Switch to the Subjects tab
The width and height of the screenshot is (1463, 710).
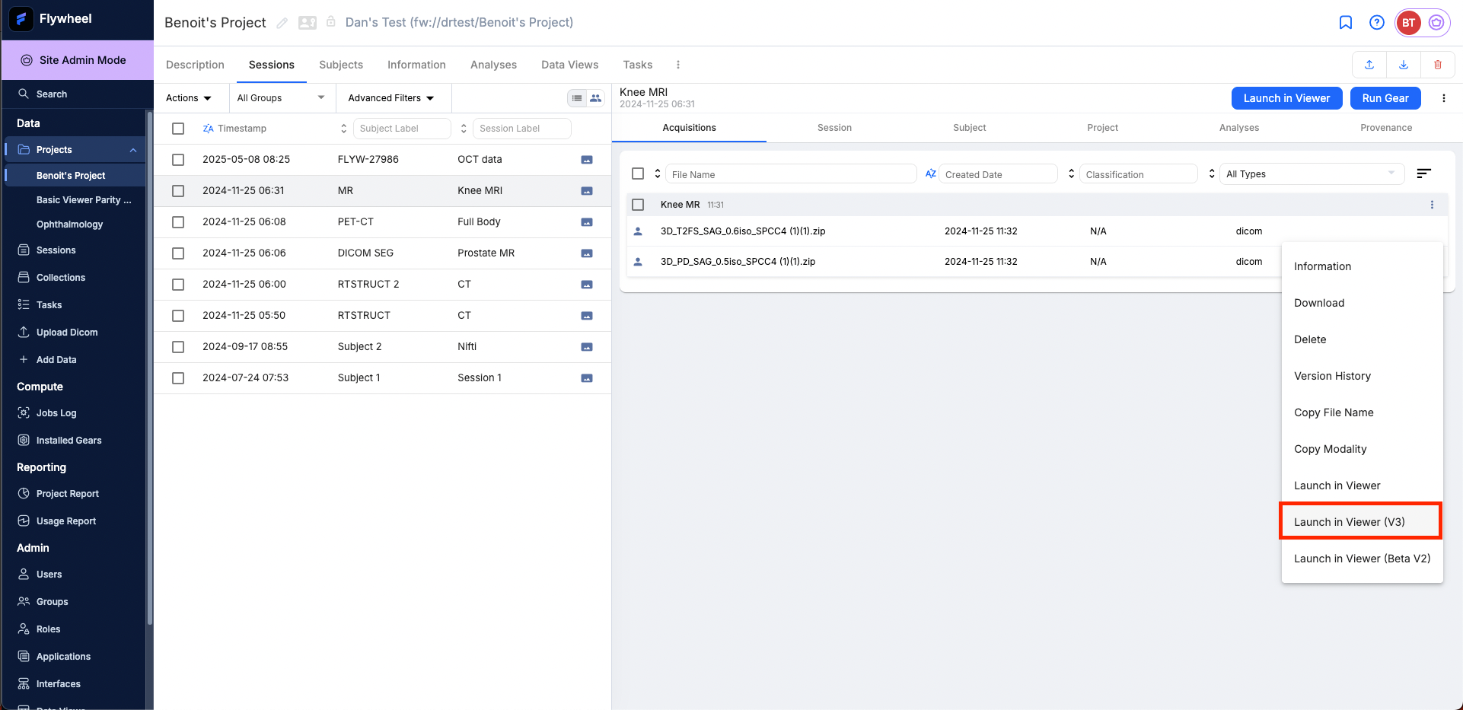(341, 65)
